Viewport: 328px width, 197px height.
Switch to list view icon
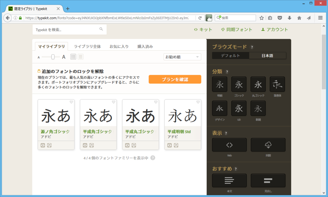80,57
